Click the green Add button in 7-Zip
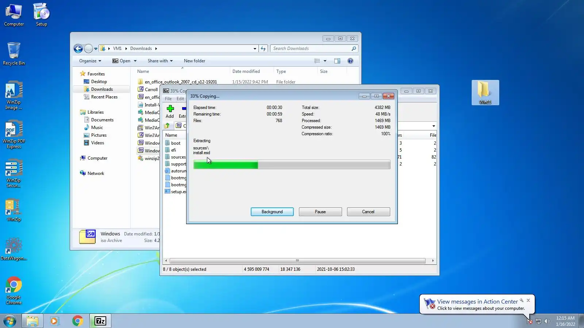This screenshot has width=584, height=328. click(x=170, y=112)
